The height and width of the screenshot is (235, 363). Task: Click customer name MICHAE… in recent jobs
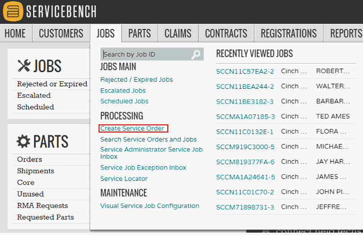(333, 146)
